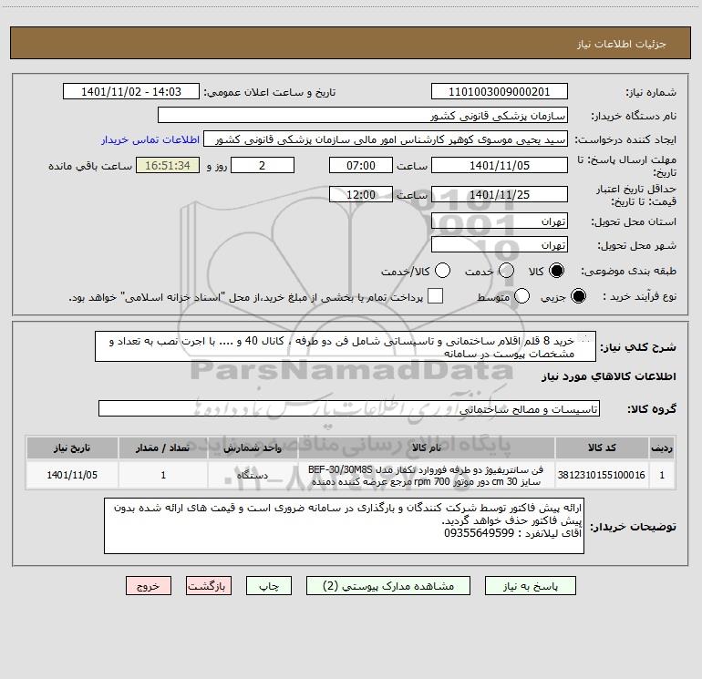Click the page title جزئیات اطلاعات نیاز
The height and width of the screenshot is (679, 702).
click(x=622, y=44)
